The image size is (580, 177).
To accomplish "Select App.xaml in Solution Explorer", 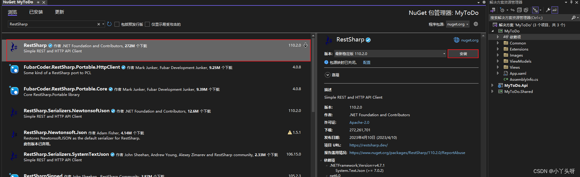I will click(518, 73).
